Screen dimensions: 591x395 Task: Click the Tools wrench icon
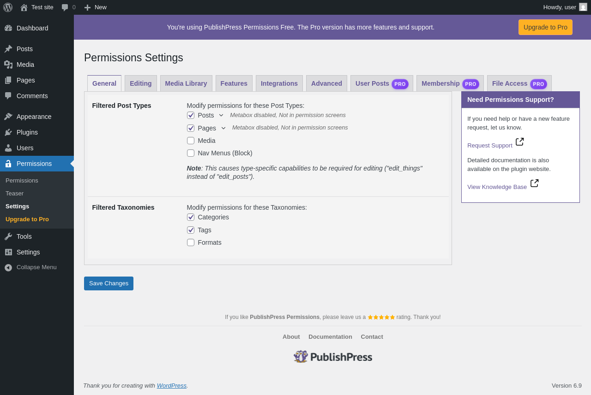click(8, 236)
